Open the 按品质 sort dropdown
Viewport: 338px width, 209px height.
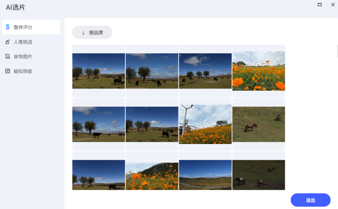pyautogui.click(x=92, y=33)
